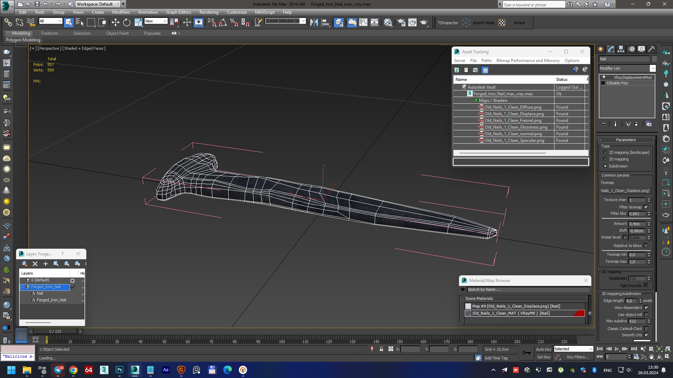Switch to the Freeform ribbon tab
This screenshot has width=673, height=378.
49,33
